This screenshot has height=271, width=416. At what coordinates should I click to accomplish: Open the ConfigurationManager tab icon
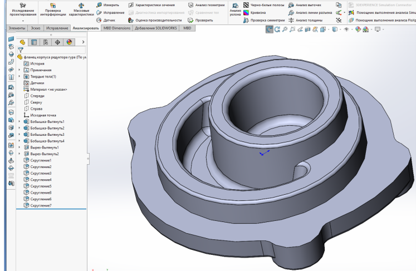46,42
